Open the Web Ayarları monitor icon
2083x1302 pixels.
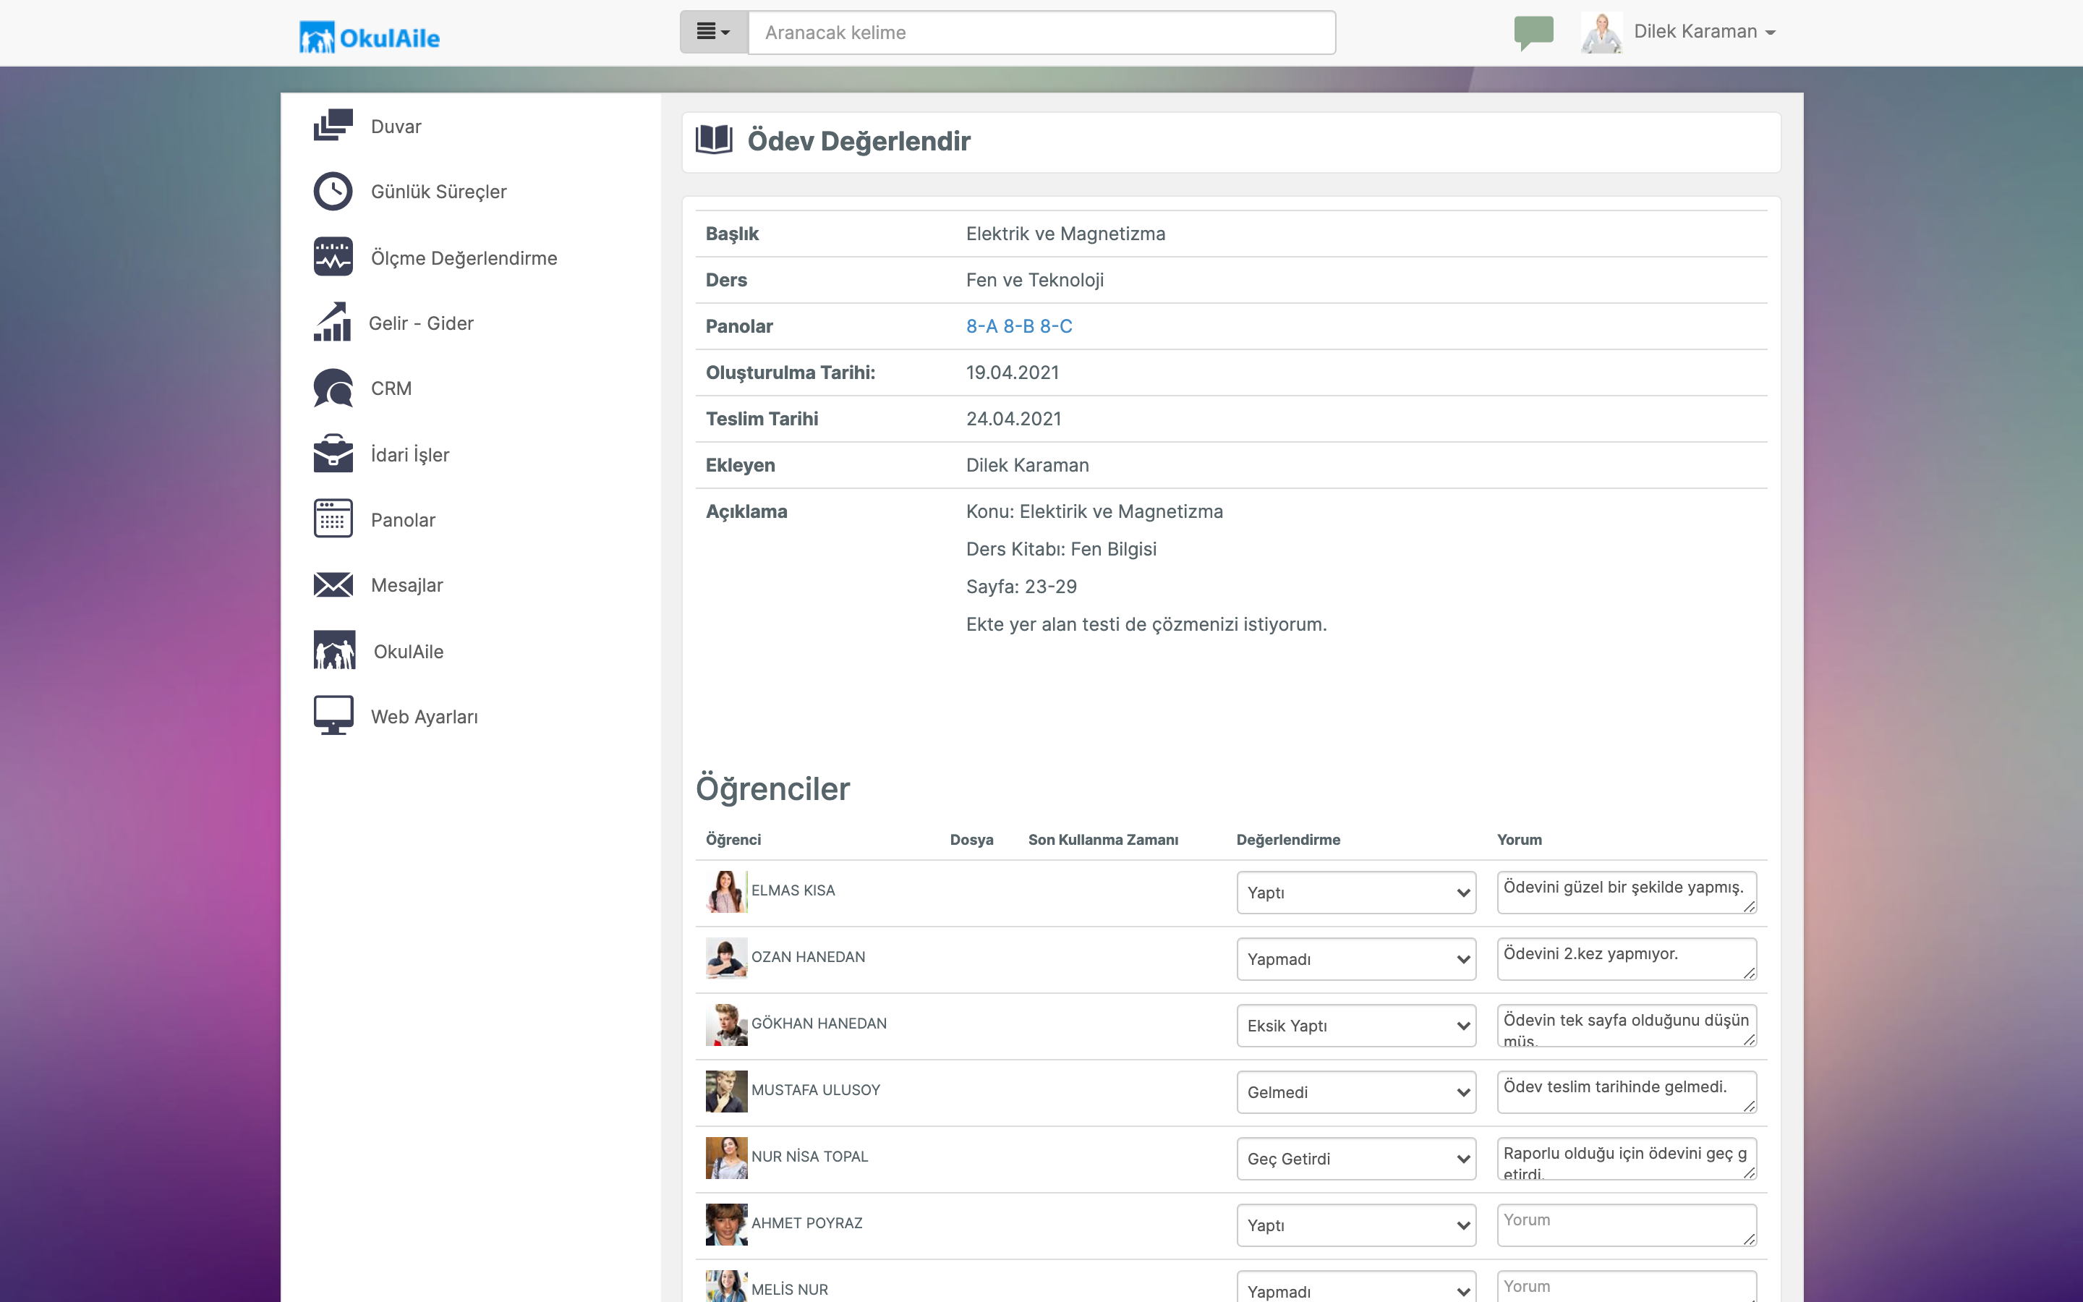coord(332,716)
